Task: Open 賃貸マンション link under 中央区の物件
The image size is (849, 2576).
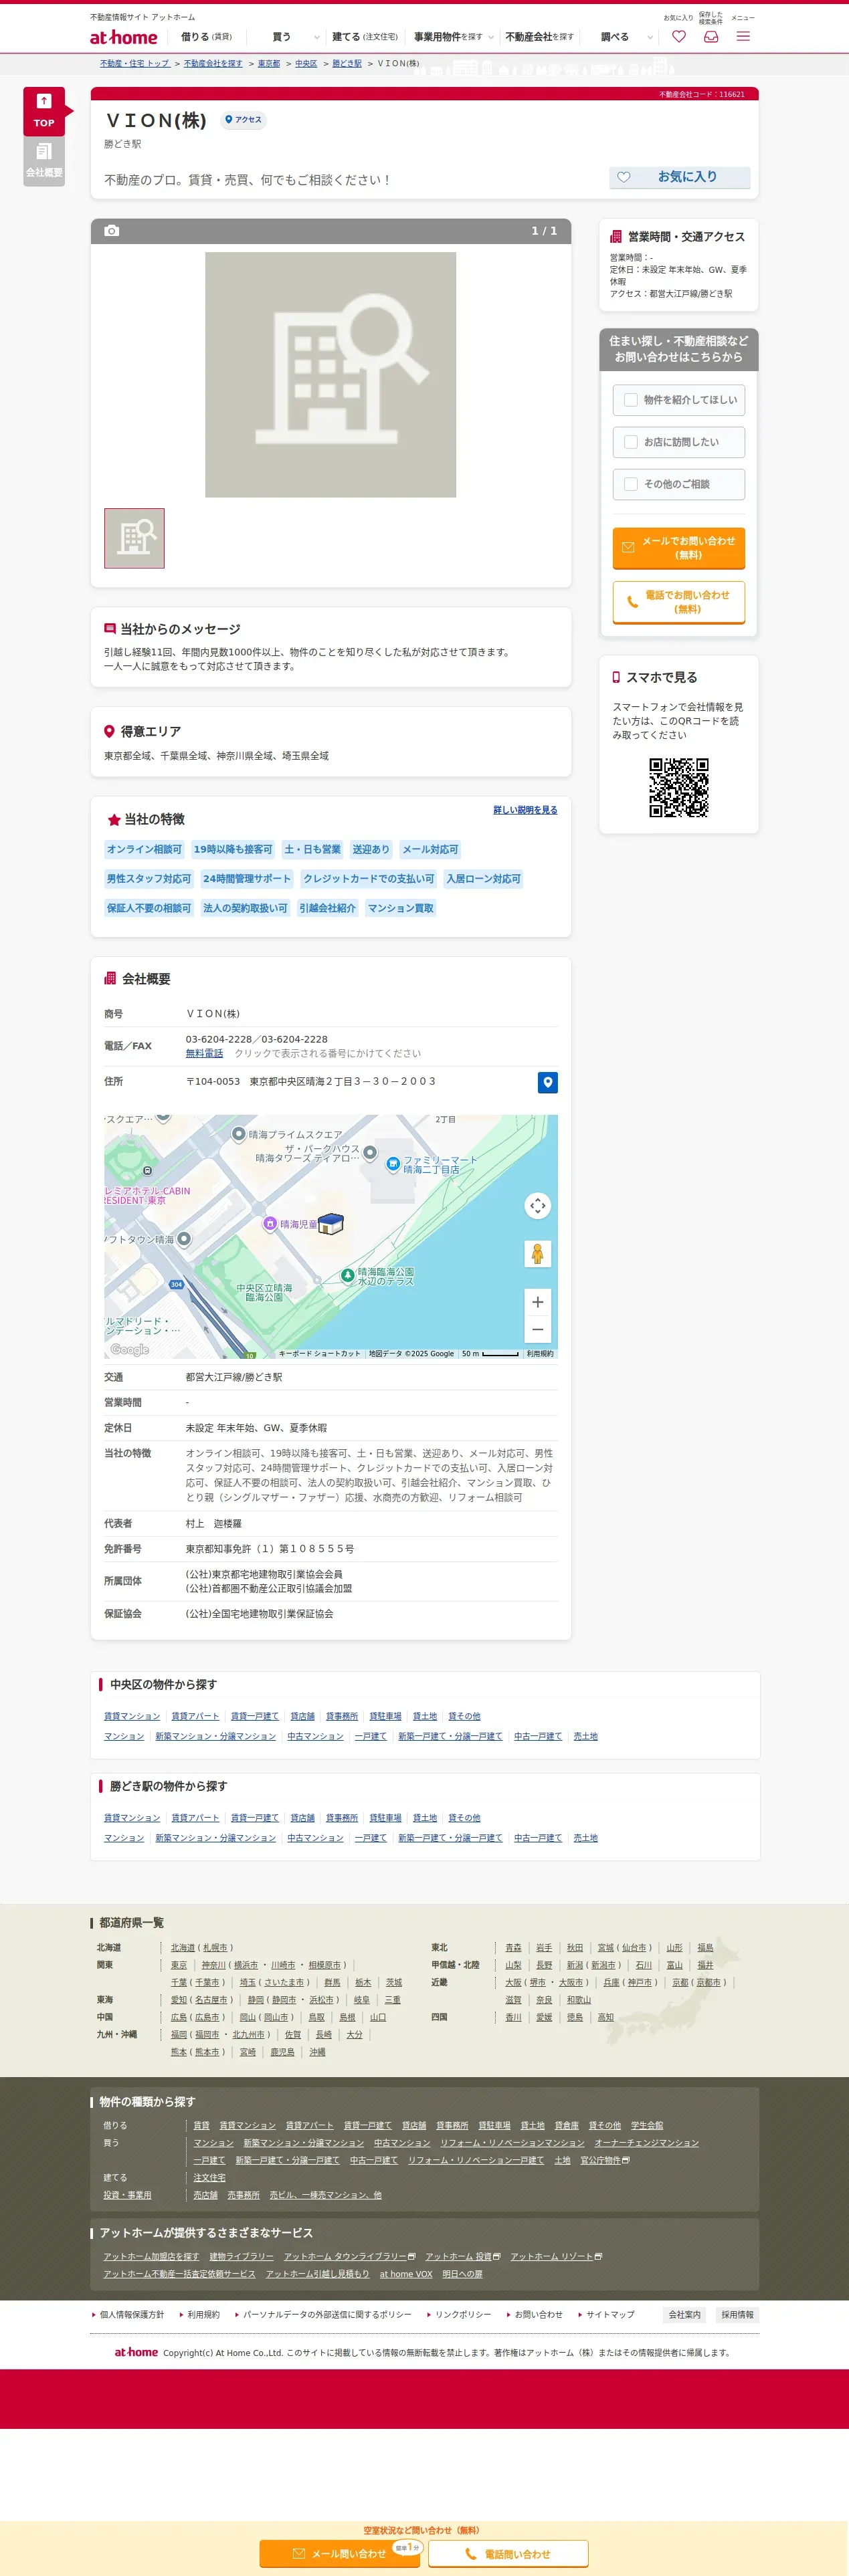Action: click(132, 1716)
